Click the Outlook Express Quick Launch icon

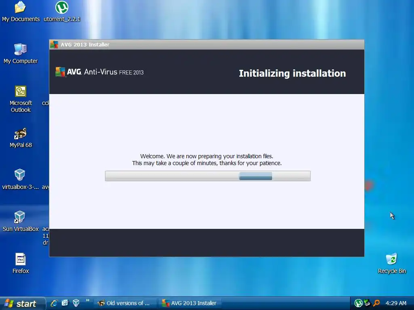65,303
